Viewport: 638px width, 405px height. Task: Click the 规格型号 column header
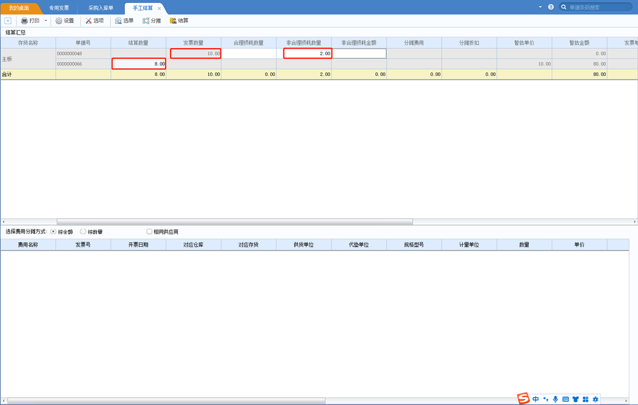[414, 245]
